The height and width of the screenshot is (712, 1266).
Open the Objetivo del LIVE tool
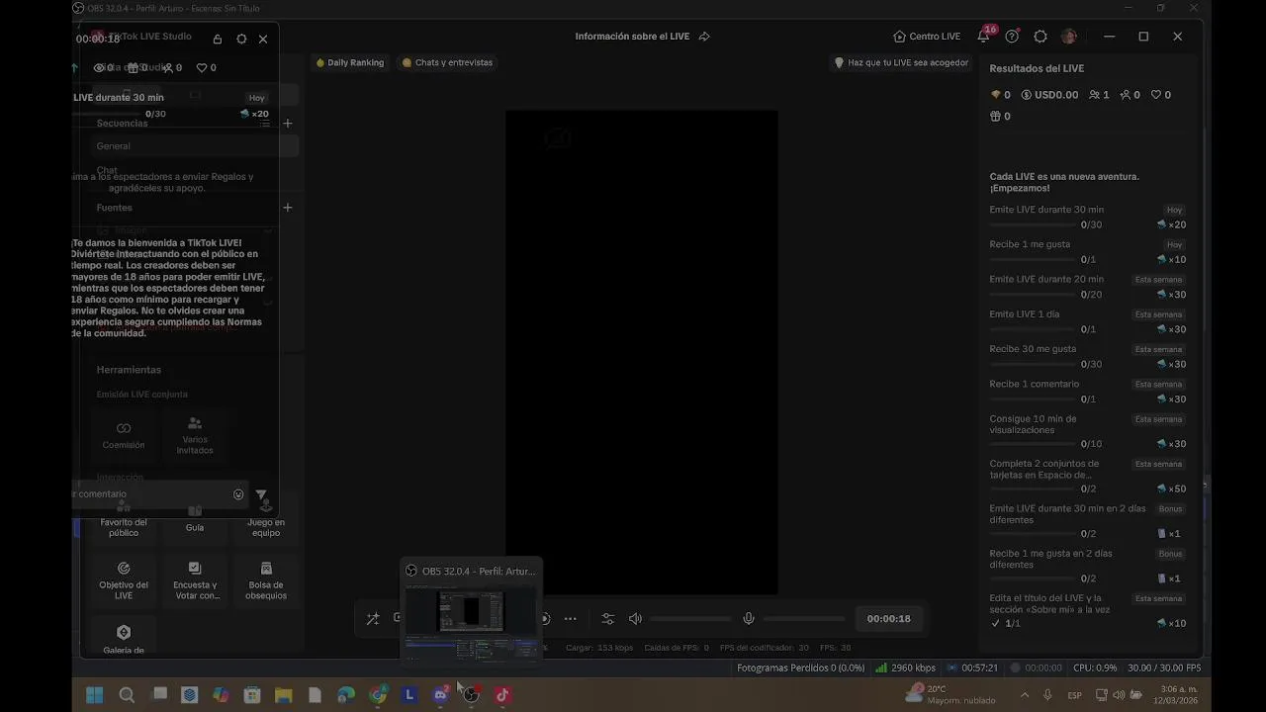124,579
